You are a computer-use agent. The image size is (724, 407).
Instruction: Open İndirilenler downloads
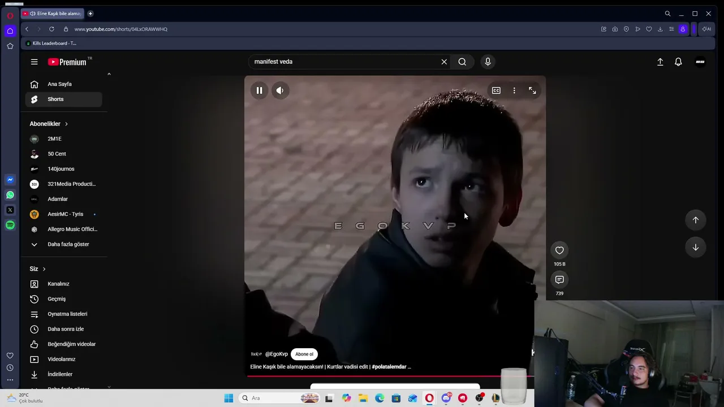(64, 374)
